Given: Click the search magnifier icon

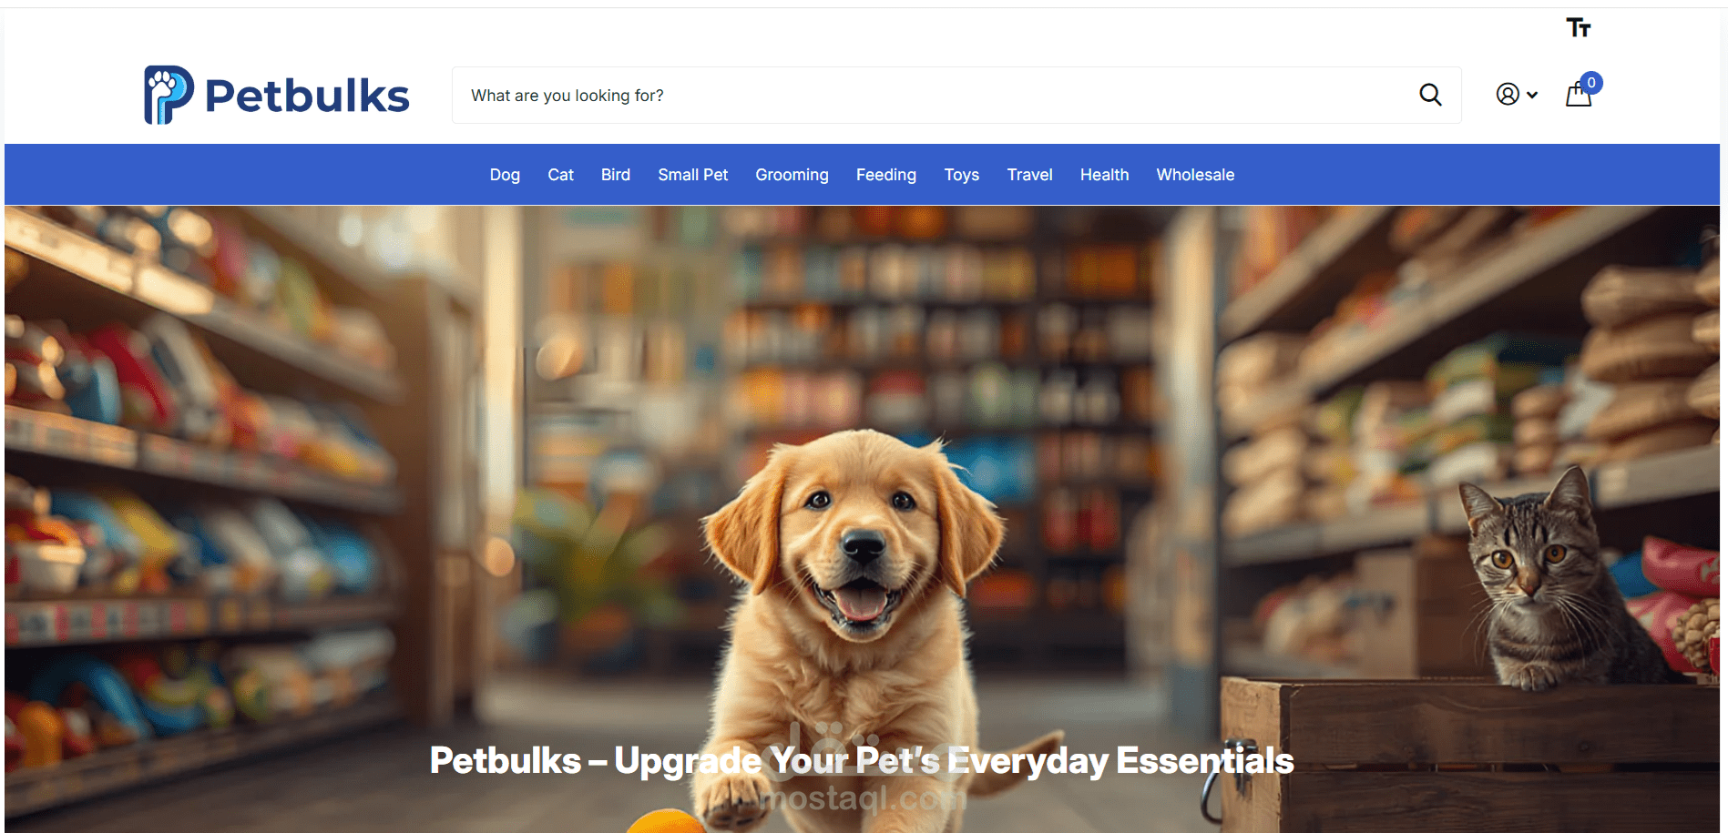Looking at the screenshot, I should (1430, 95).
